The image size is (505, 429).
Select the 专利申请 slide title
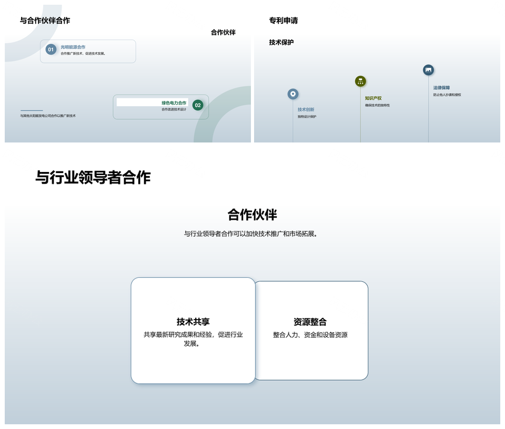tap(284, 21)
